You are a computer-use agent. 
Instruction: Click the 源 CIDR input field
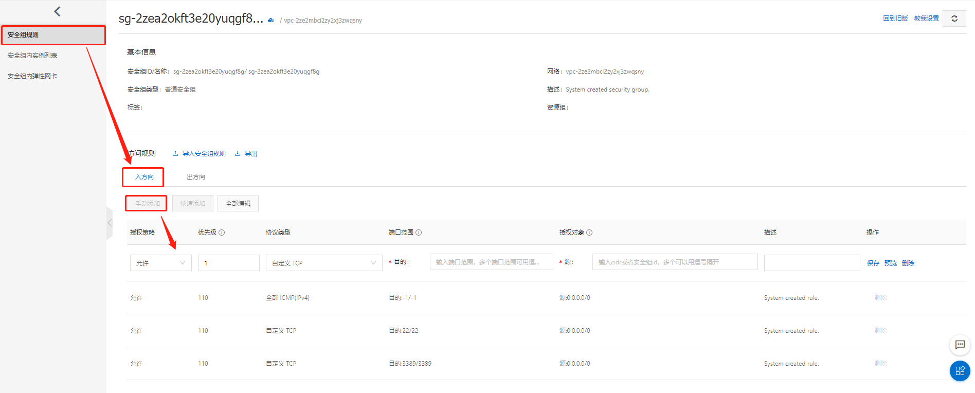tap(675, 262)
